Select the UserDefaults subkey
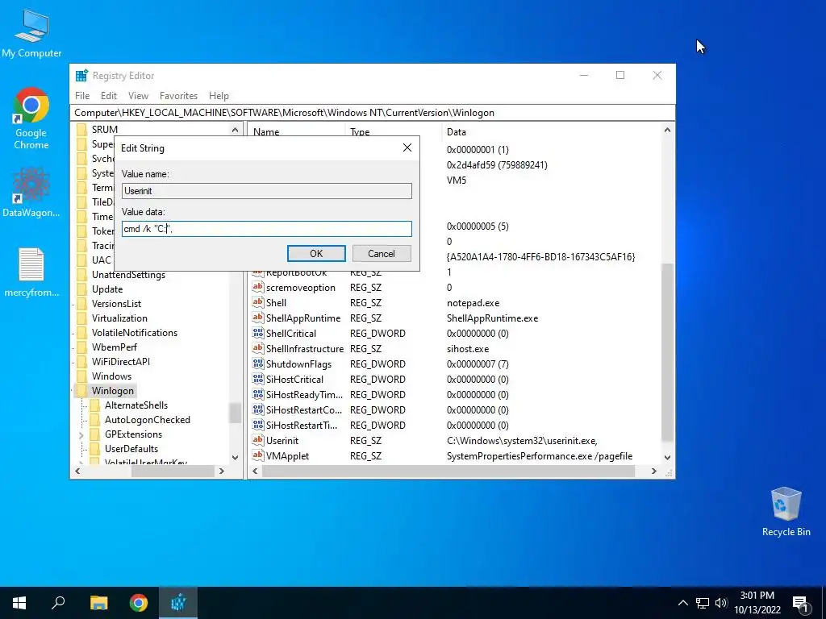Image resolution: width=826 pixels, height=619 pixels. tap(131, 448)
